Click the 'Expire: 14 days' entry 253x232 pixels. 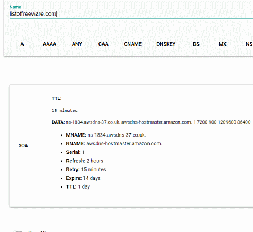pos(83,178)
